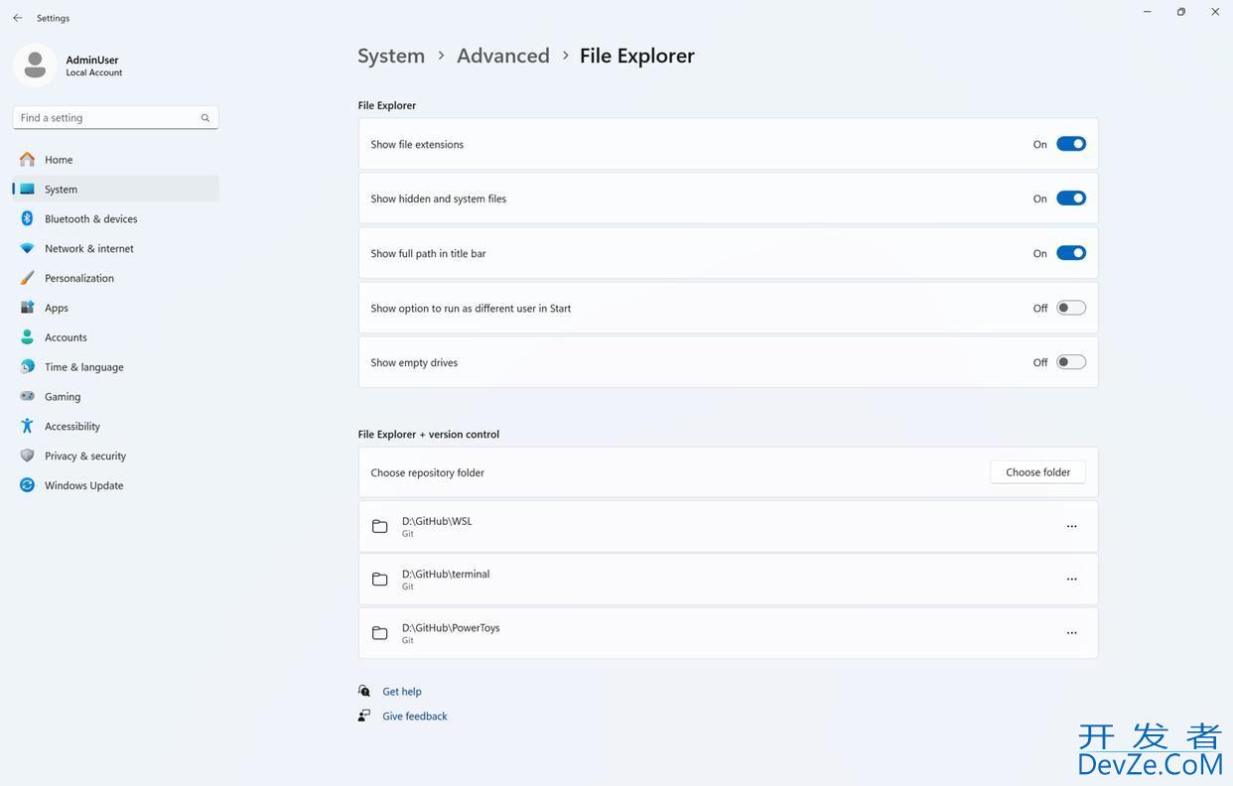Click the Choose folder button
1233x786 pixels.
coord(1037,472)
